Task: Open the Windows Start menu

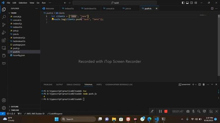Action: tap(56, 119)
